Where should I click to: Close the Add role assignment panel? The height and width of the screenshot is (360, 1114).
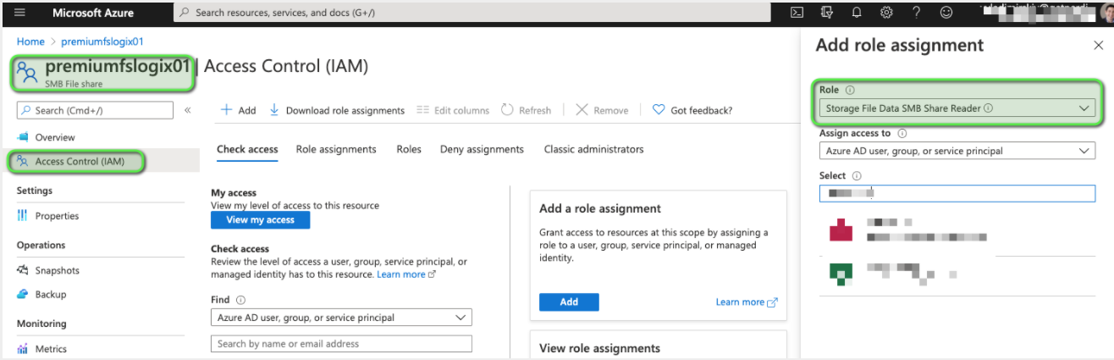pos(1099,46)
